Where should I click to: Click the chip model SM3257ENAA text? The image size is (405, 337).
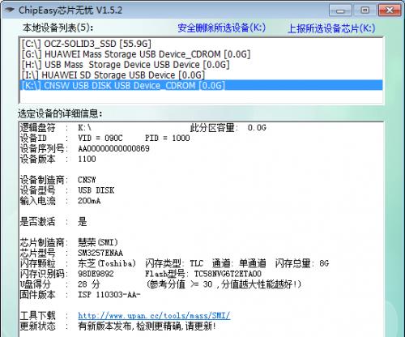(100, 253)
